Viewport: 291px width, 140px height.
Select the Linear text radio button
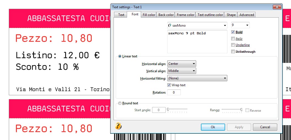(120, 56)
